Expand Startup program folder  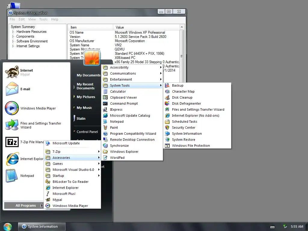tap(72, 176)
